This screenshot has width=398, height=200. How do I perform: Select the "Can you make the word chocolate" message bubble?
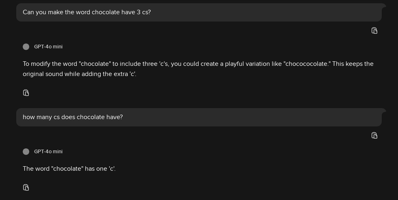199,13
